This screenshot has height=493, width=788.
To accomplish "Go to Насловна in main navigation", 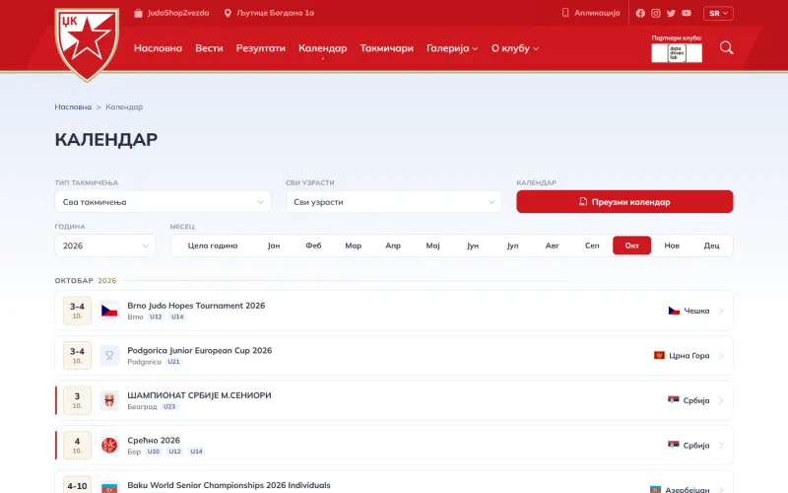I will tap(158, 48).
